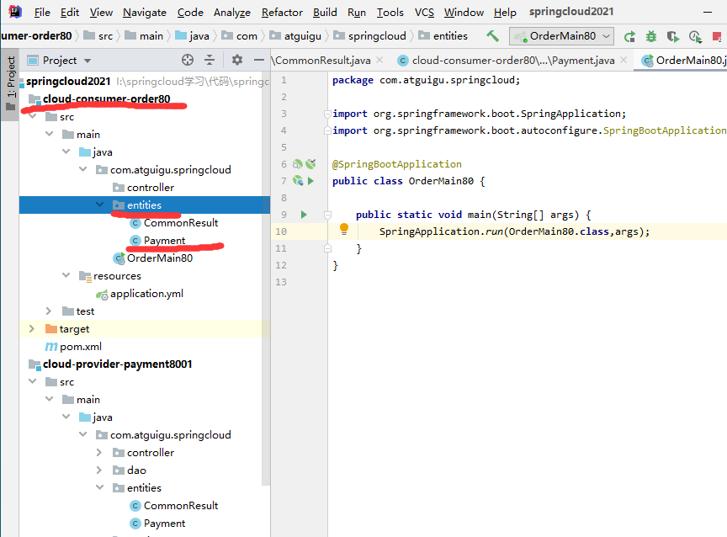Open the Build menu
Viewport: 727px width, 537px height.
[x=325, y=12]
